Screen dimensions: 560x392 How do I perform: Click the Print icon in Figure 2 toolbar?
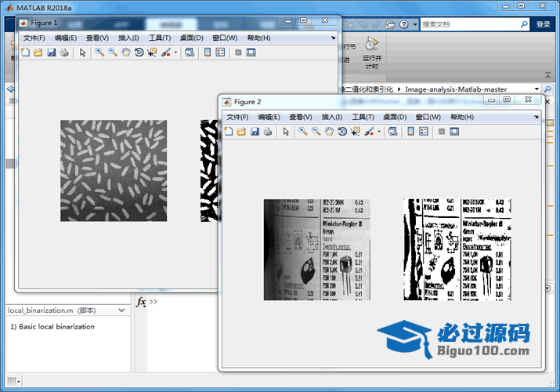268,132
